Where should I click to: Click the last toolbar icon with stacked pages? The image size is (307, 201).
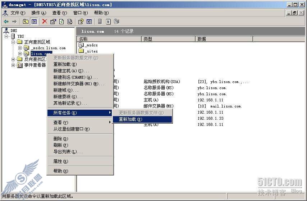[117, 22]
